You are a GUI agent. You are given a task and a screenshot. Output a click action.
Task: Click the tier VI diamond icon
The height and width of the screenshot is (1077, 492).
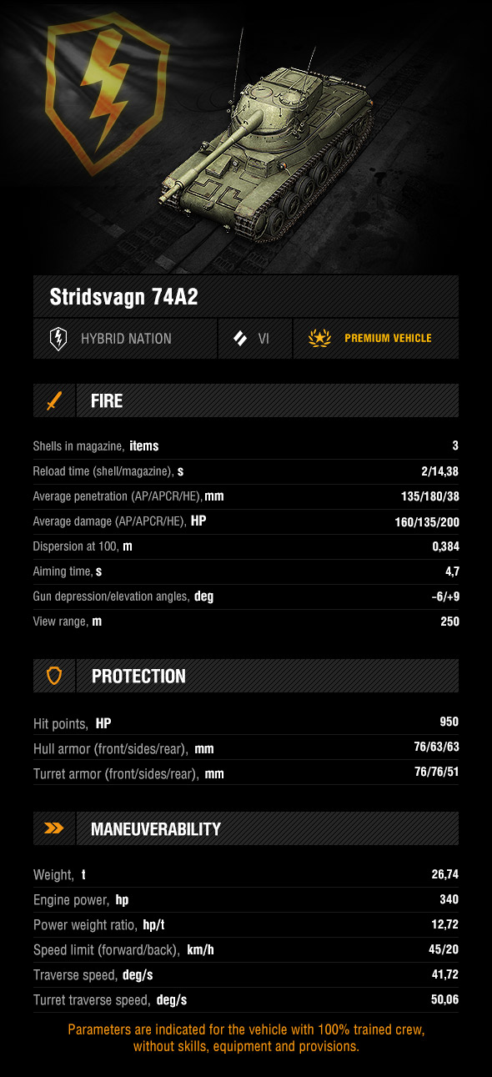click(240, 338)
